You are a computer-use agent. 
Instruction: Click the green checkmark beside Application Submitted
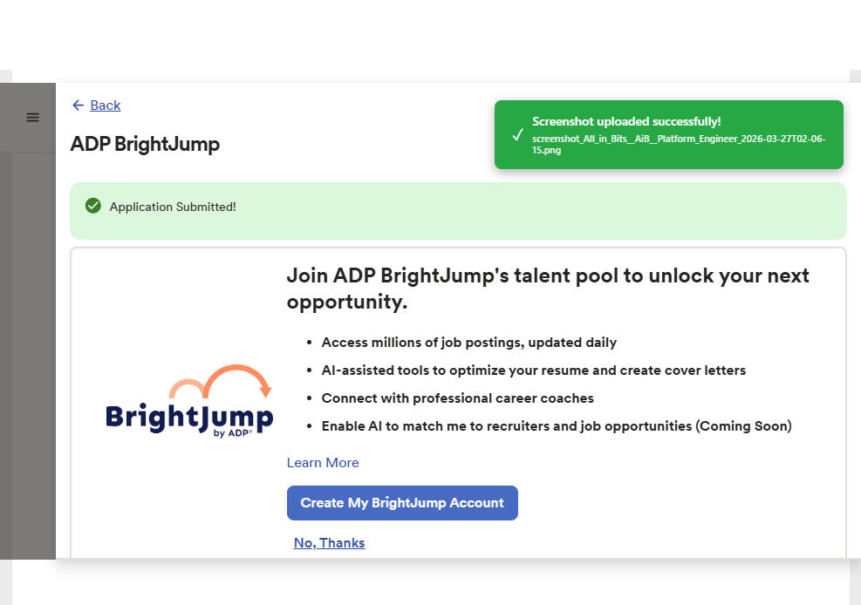point(93,206)
